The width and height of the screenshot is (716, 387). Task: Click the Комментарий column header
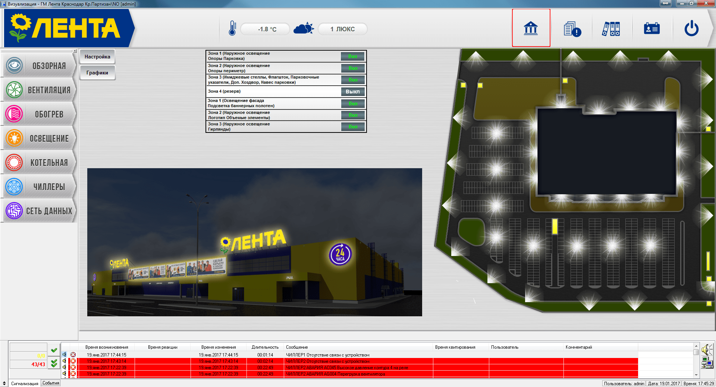(601, 347)
